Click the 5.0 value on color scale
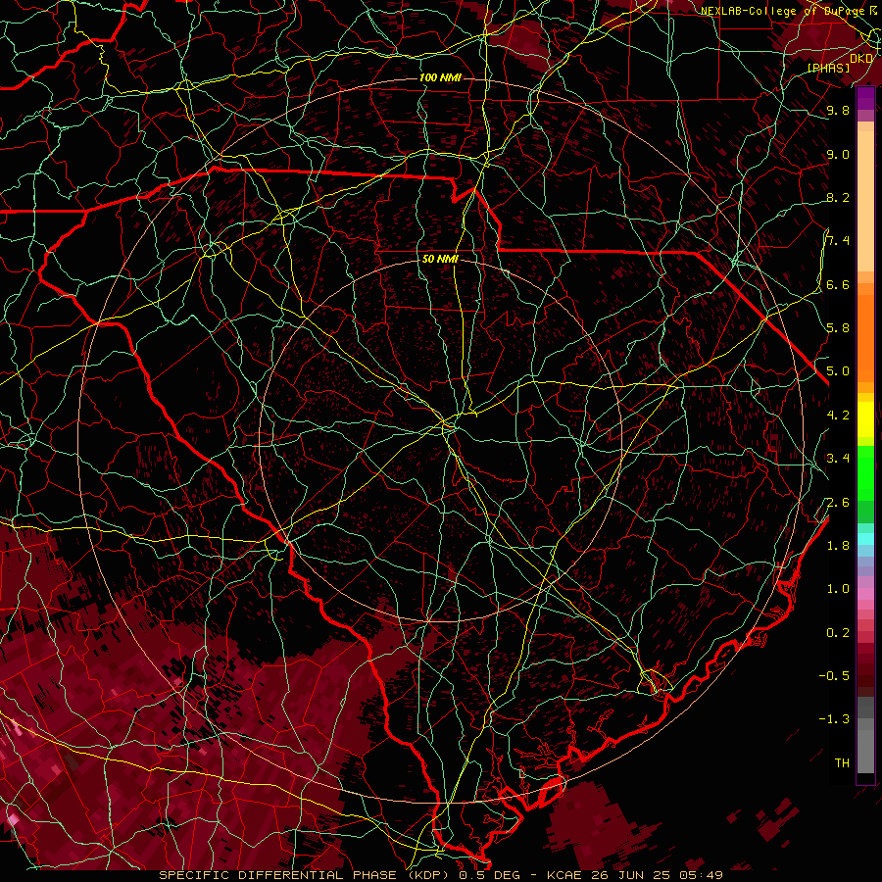This screenshot has width=882, height=882. (838, 371)
